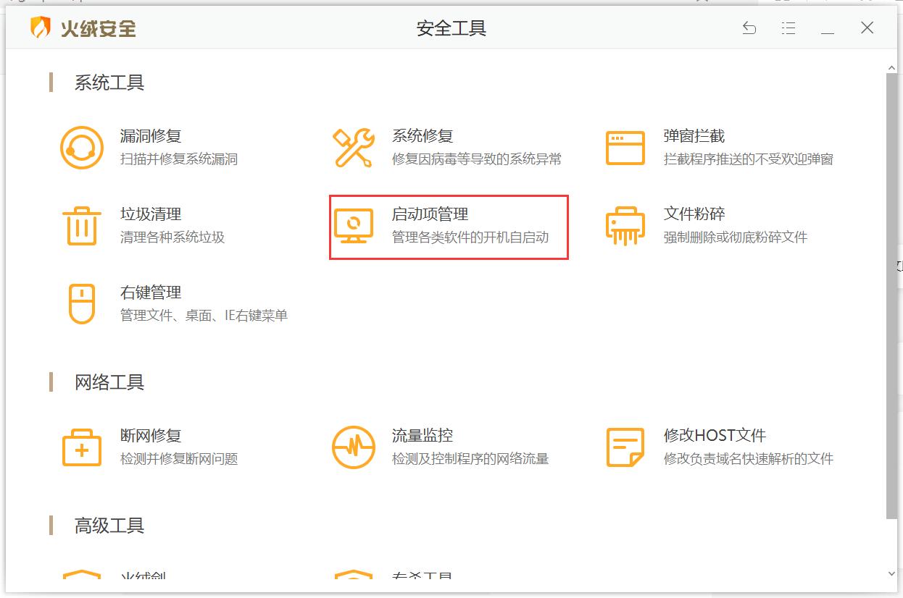The width and height of the screenshot is (903, 598).
Task: Open the list menu in title bar
Action: [x=788, y=28]
